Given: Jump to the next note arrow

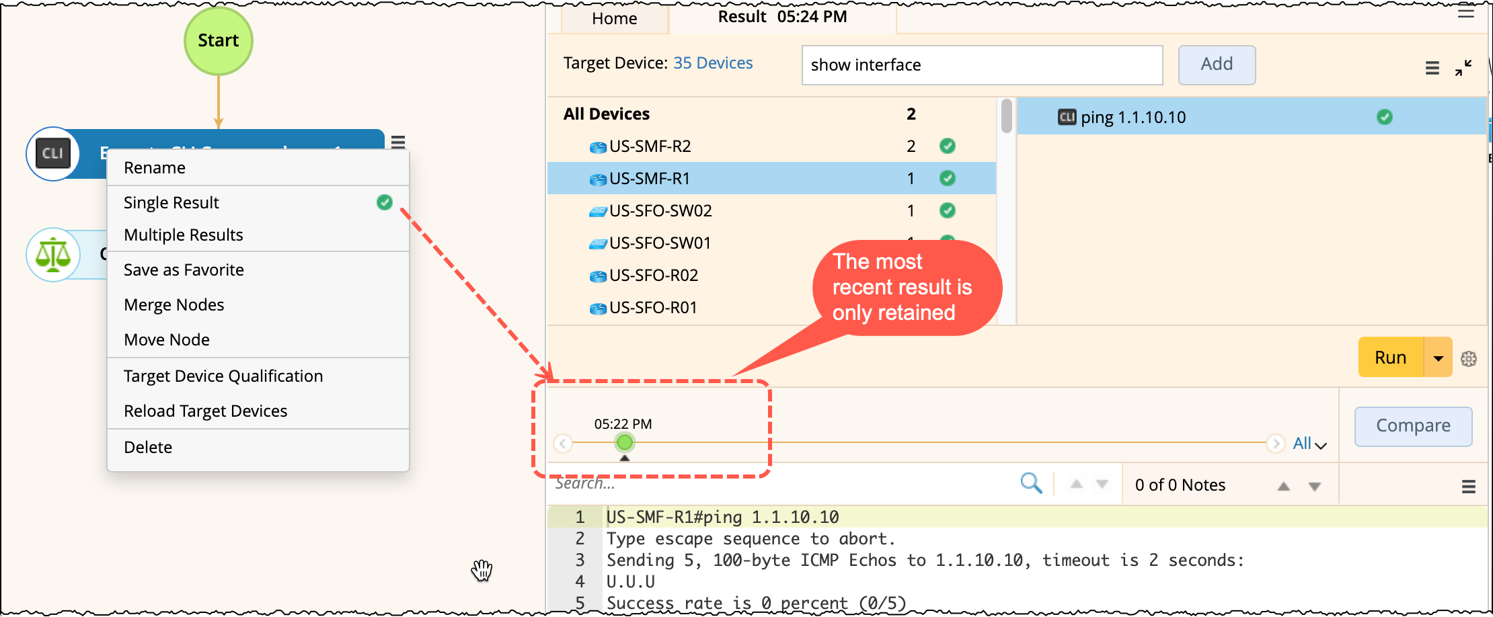Looking at the screenshot, I should click(1314, 486).
